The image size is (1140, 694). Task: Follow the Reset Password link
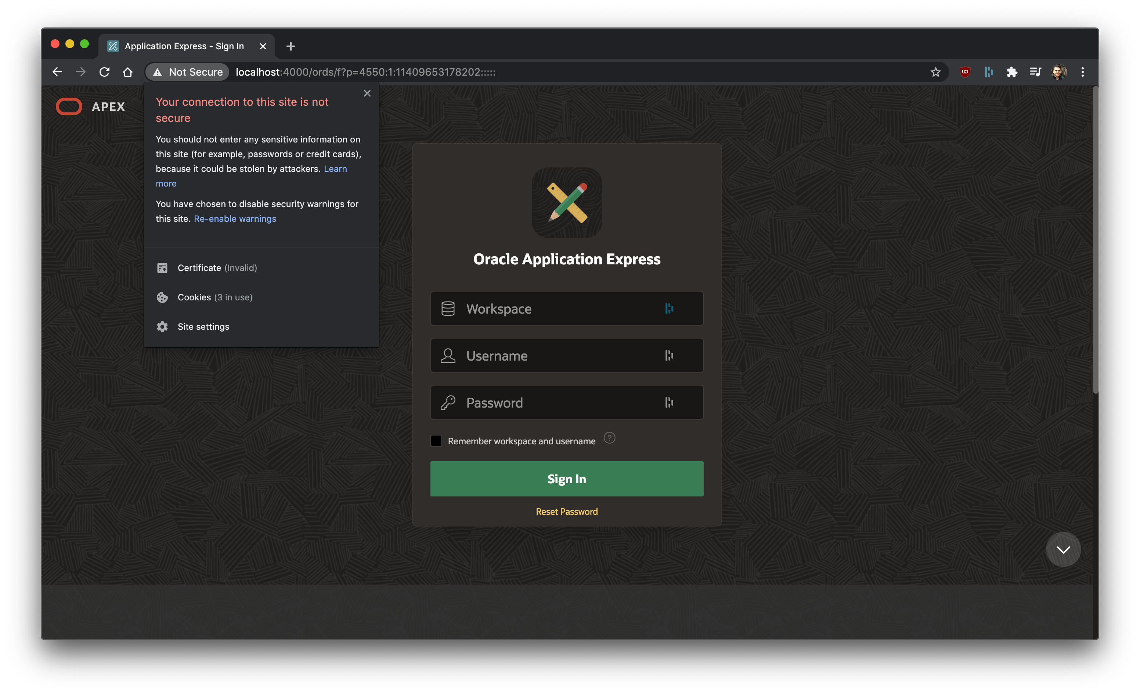click(567, 512)
